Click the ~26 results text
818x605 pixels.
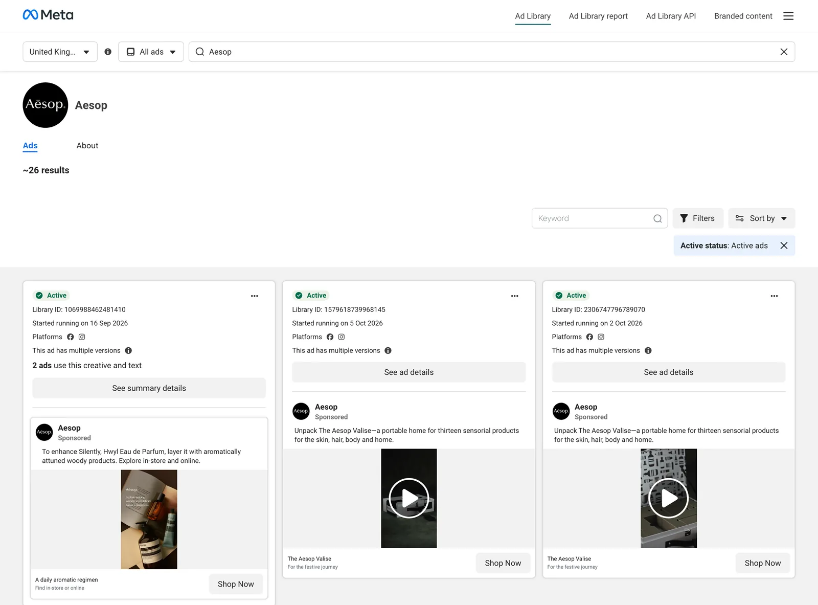(x=46, y=170)
